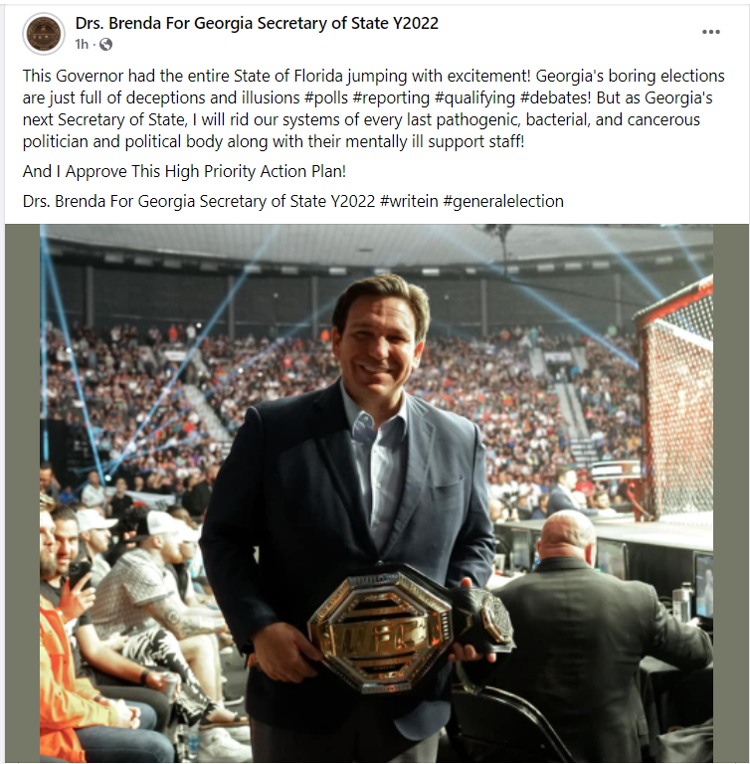750x764 pixels.
Task: Click the page name text before #writein
Action: tap(199, 201)
